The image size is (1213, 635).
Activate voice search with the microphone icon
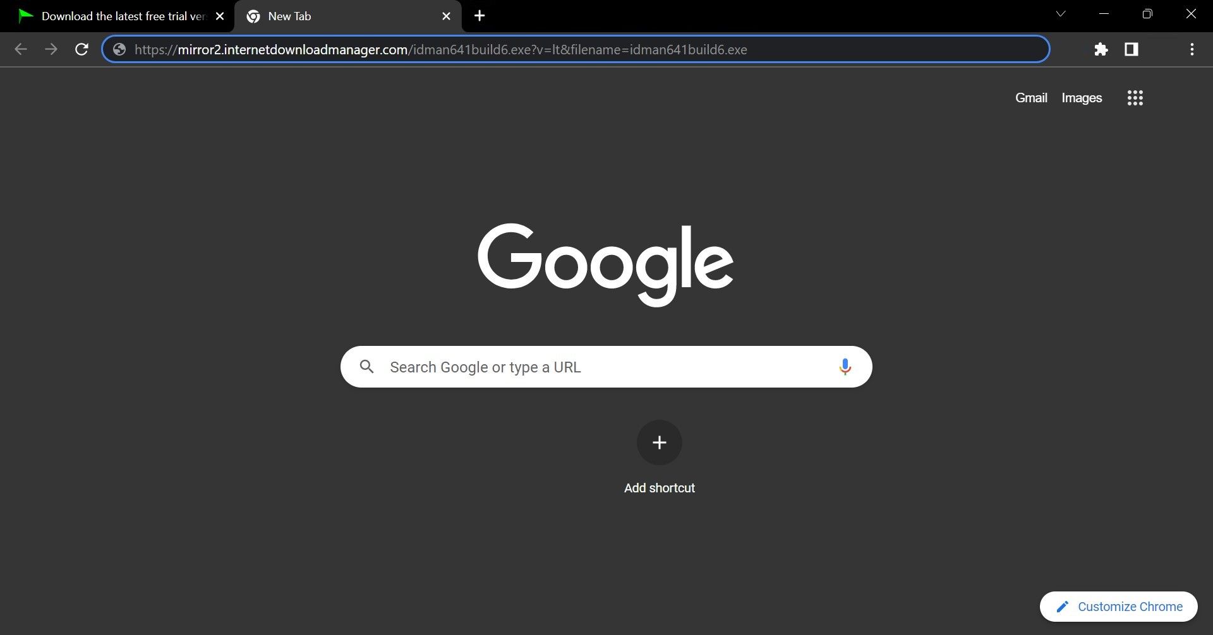pos(845,366)
